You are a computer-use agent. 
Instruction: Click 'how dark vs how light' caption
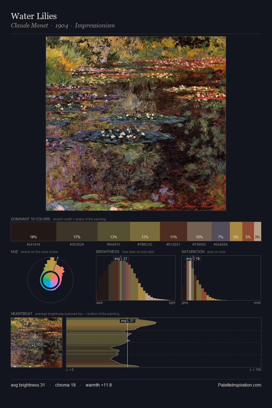click(138, 252)
